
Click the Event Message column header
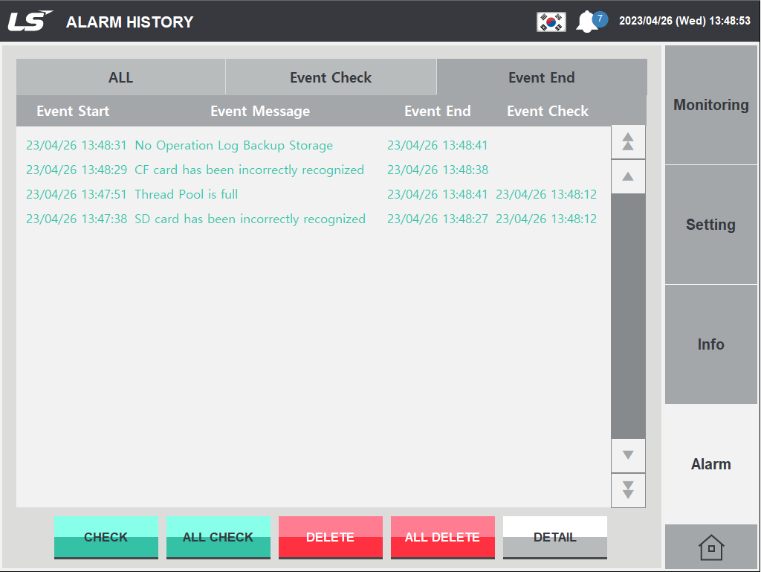tap(260, 111)
